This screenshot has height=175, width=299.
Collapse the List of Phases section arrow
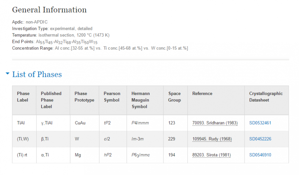(x=8, y=74)
